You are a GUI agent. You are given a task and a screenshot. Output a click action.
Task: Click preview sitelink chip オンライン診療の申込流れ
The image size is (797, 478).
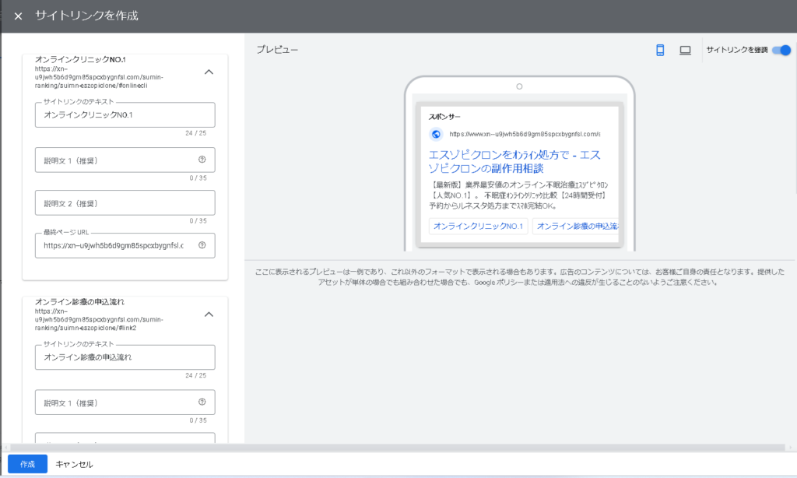coord(575,227)
